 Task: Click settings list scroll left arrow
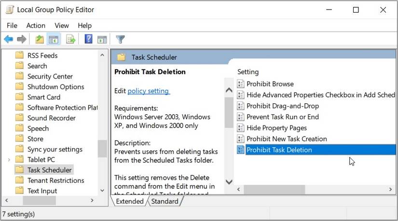[239, 189]
